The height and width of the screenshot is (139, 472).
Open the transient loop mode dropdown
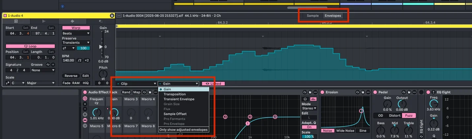pyautogui.click(x=69, y=48)
